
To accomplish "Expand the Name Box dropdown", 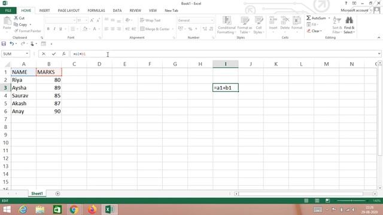I will (27, 54).
